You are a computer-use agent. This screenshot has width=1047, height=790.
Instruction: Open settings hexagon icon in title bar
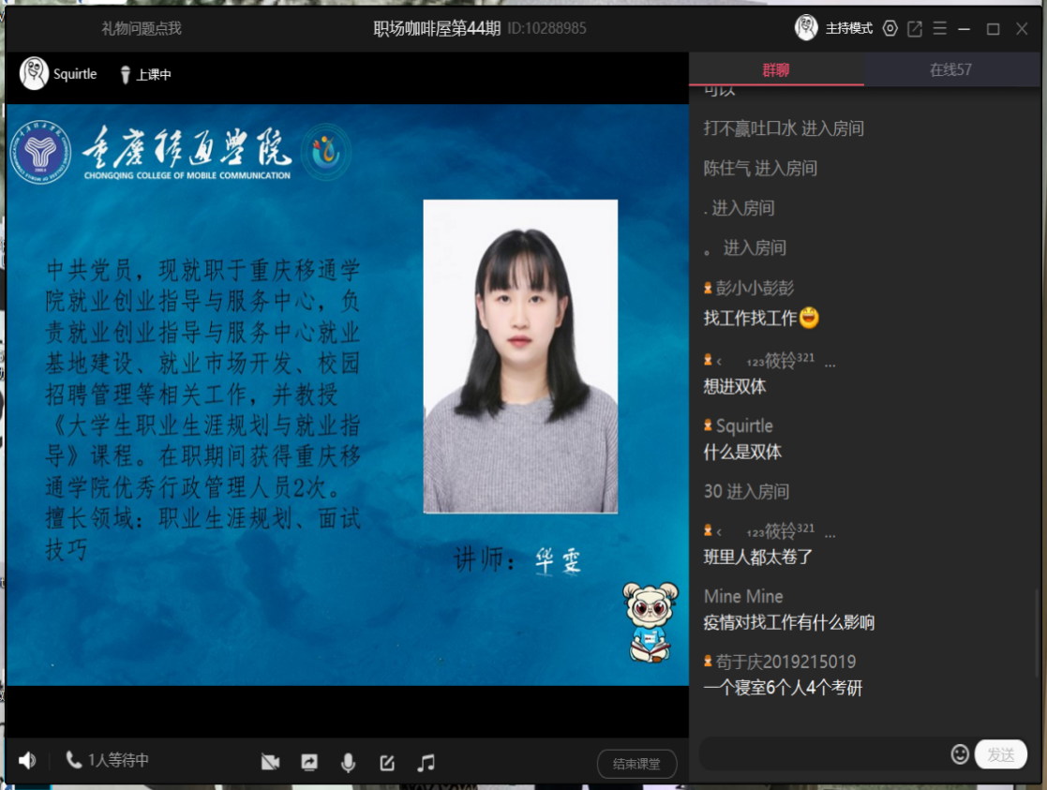(x=890, y=28)
